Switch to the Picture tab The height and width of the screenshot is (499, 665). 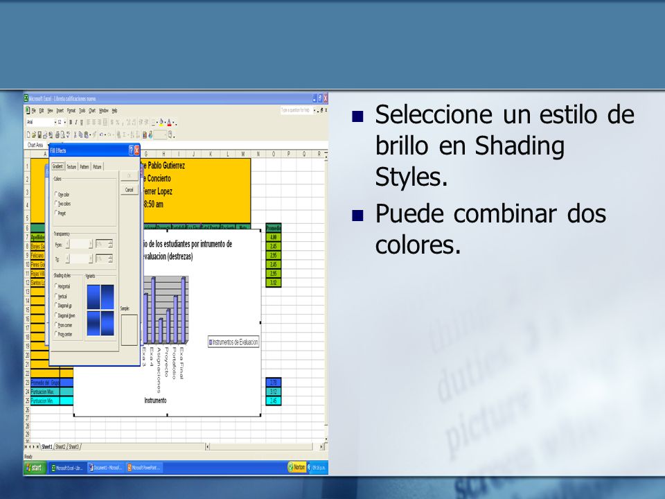tap(97, 167)
